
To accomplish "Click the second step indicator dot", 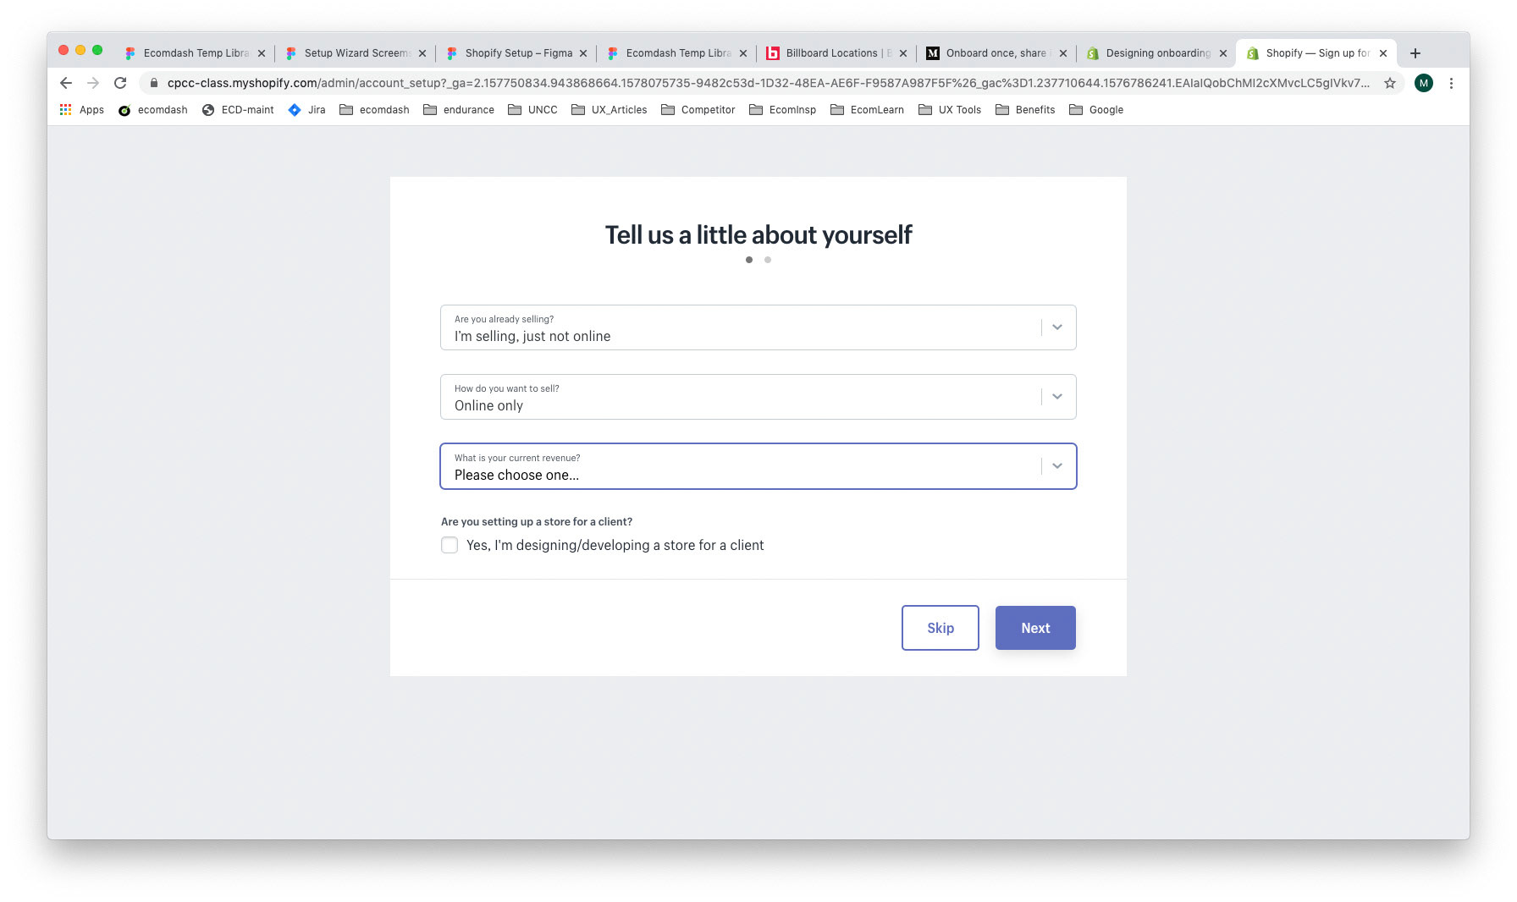I will coord(768,260).
